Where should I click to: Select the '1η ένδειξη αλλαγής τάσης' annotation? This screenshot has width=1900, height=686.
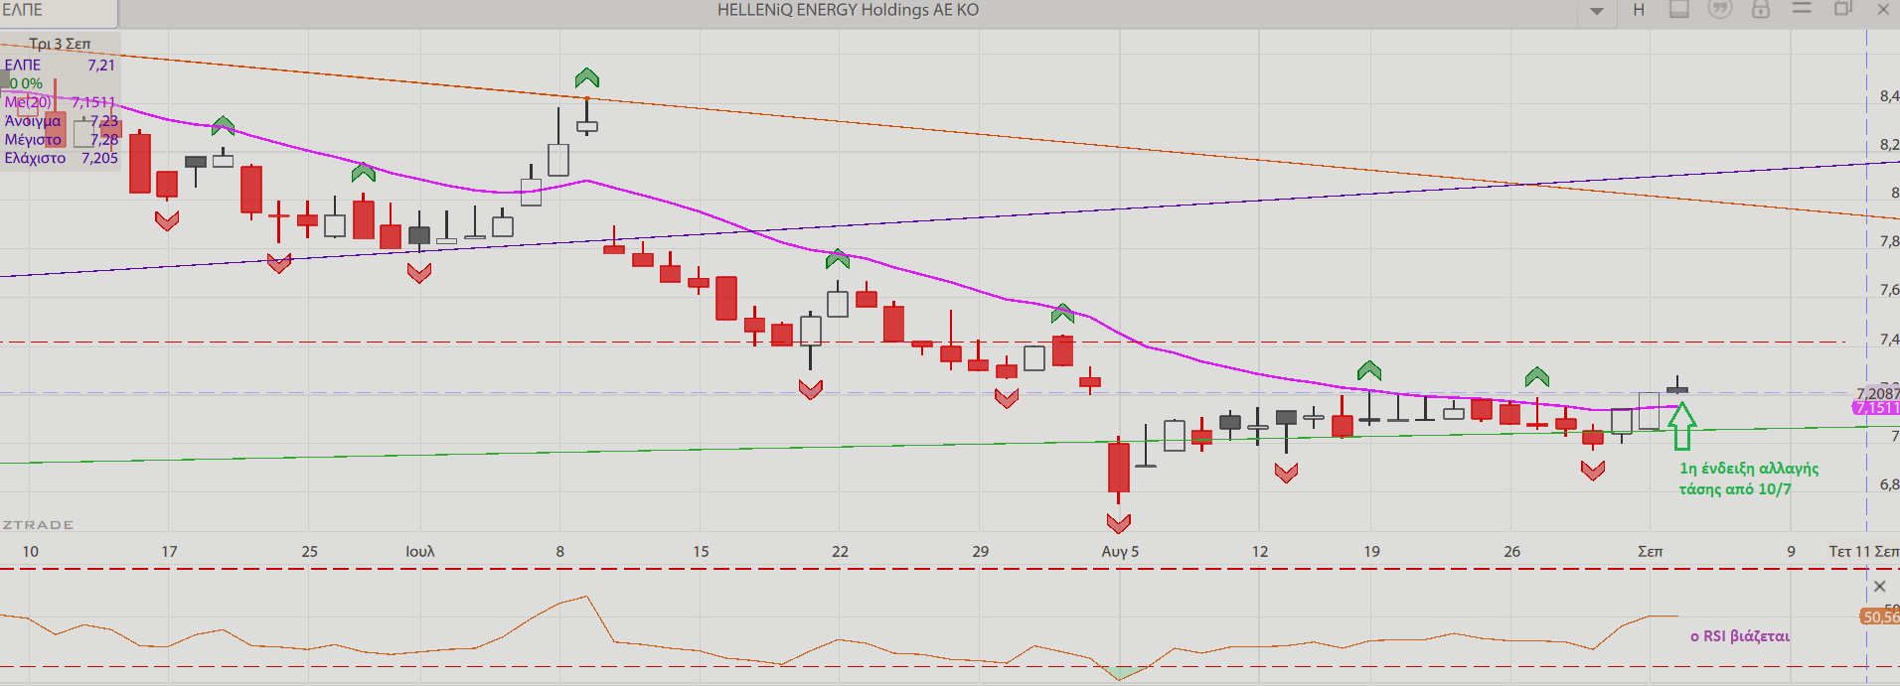click(1749, 479)
